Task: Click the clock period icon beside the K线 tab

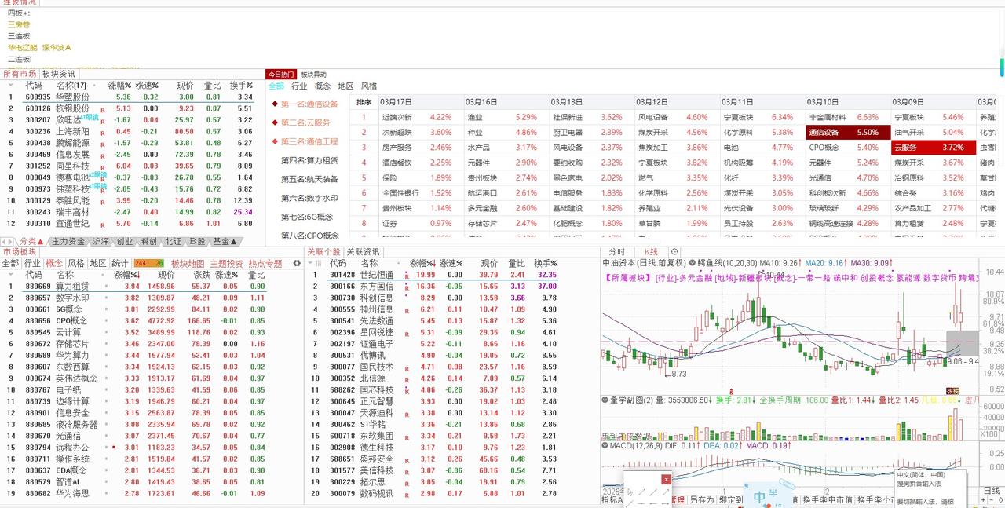Action: (674, 252)
